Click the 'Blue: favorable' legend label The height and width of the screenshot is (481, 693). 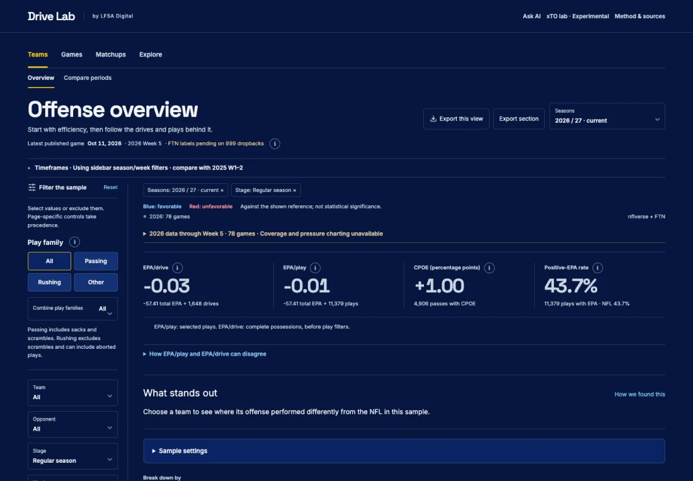click(x=162, y=207)
